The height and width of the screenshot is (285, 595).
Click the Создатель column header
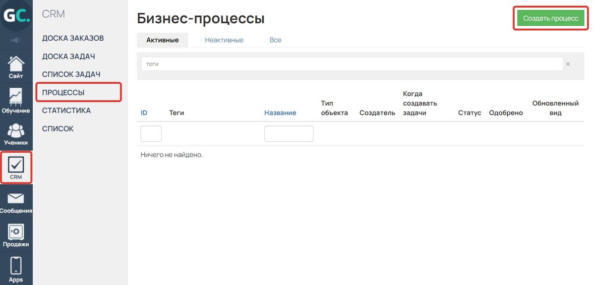[x=377, y=113]
